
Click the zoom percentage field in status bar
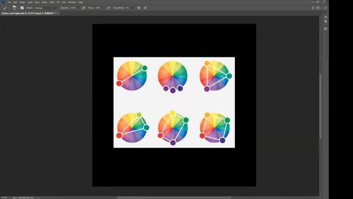click(4, 198)
